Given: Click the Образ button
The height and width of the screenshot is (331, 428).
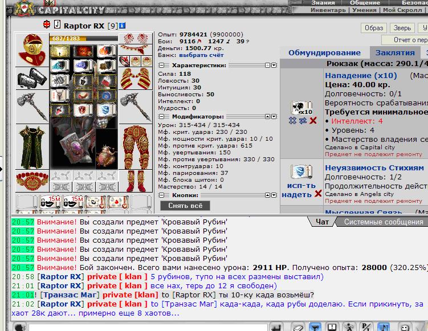Looking at the screenshot, I should click(374, 28).
